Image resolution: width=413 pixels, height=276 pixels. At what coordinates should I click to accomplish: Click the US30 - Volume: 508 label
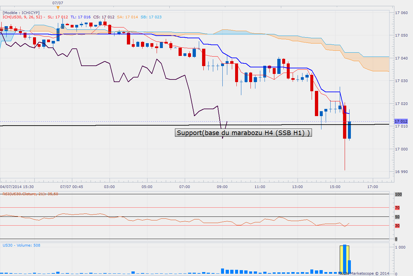click(x=21, y=245)
